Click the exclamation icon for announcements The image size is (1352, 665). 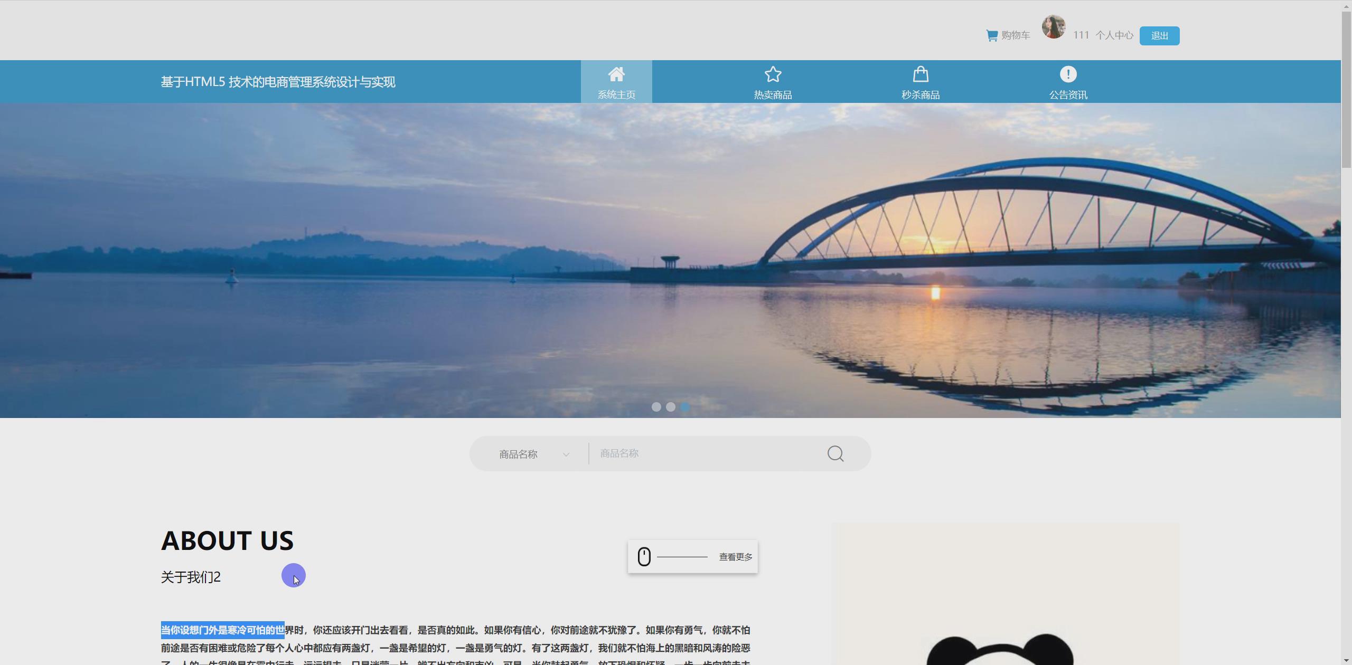1068,74
